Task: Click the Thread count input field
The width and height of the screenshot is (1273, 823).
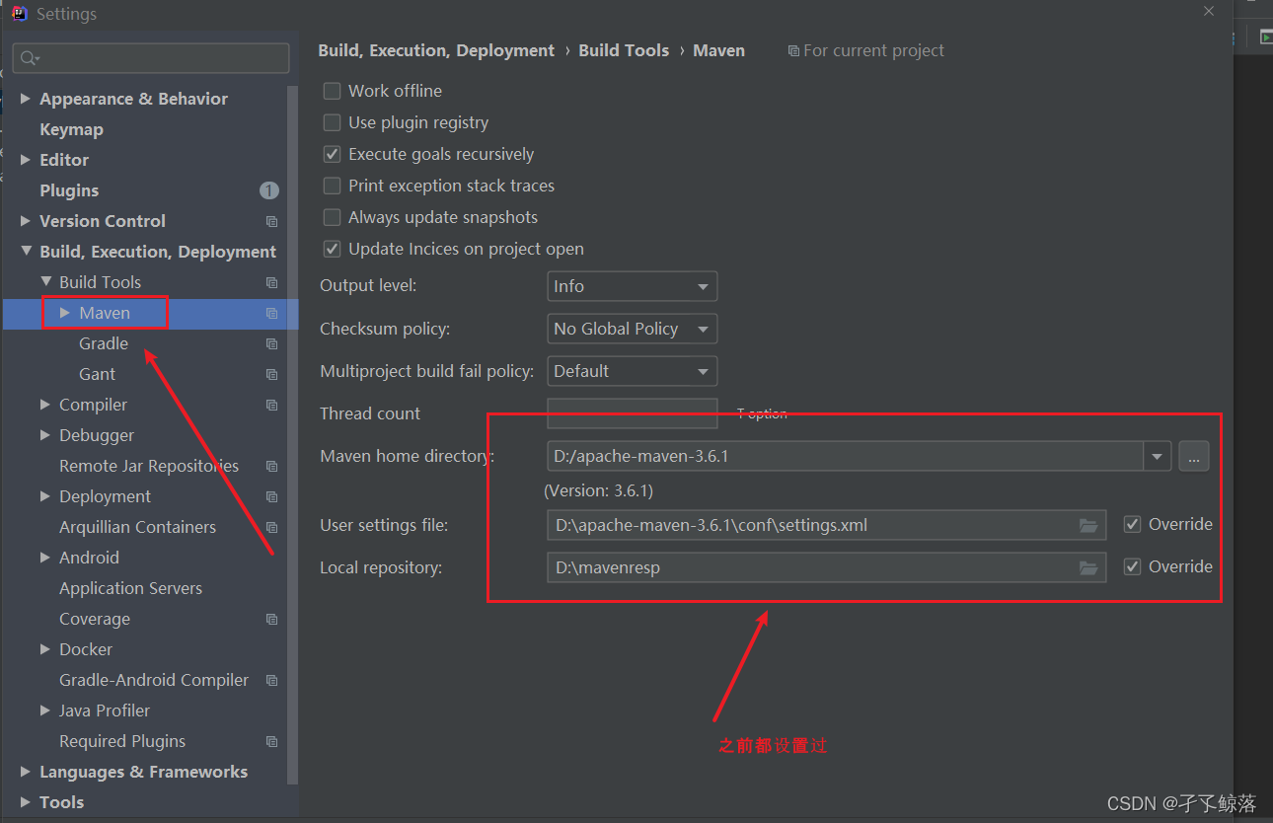Action: [x=632, y=413]
